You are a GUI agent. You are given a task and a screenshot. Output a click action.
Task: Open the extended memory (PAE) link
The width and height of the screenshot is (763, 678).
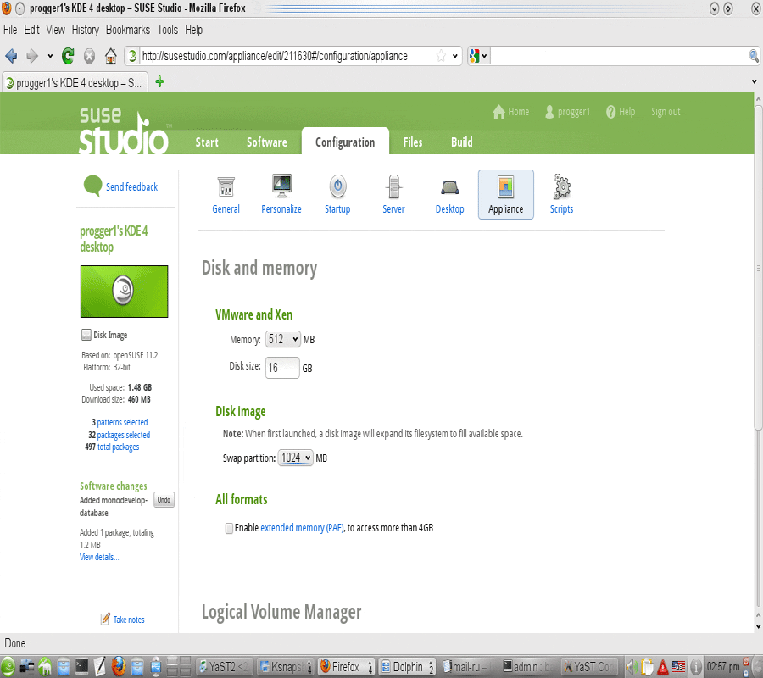pyautogui.click(x=302, y=528)
